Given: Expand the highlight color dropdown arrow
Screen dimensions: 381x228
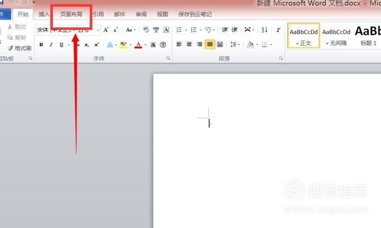Looking at the screenshot, I should tap(130, 45).
